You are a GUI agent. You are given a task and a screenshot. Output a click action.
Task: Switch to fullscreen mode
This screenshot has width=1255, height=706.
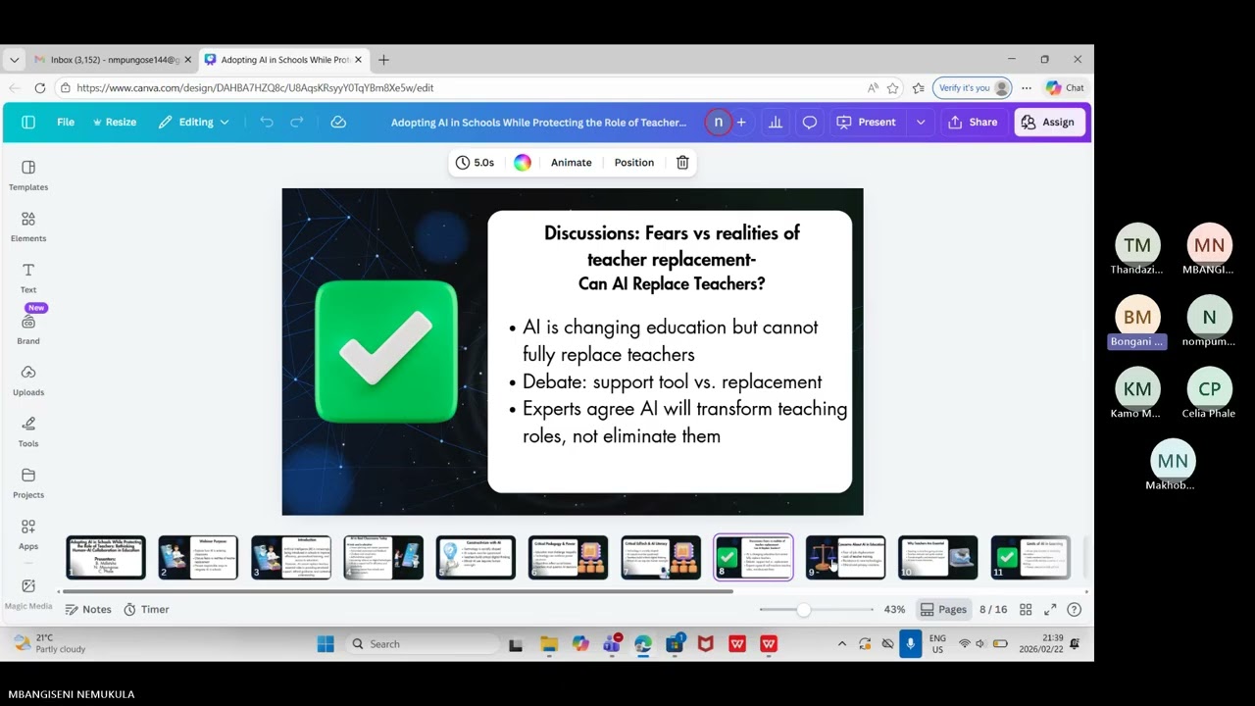(x=1050, y=609)
